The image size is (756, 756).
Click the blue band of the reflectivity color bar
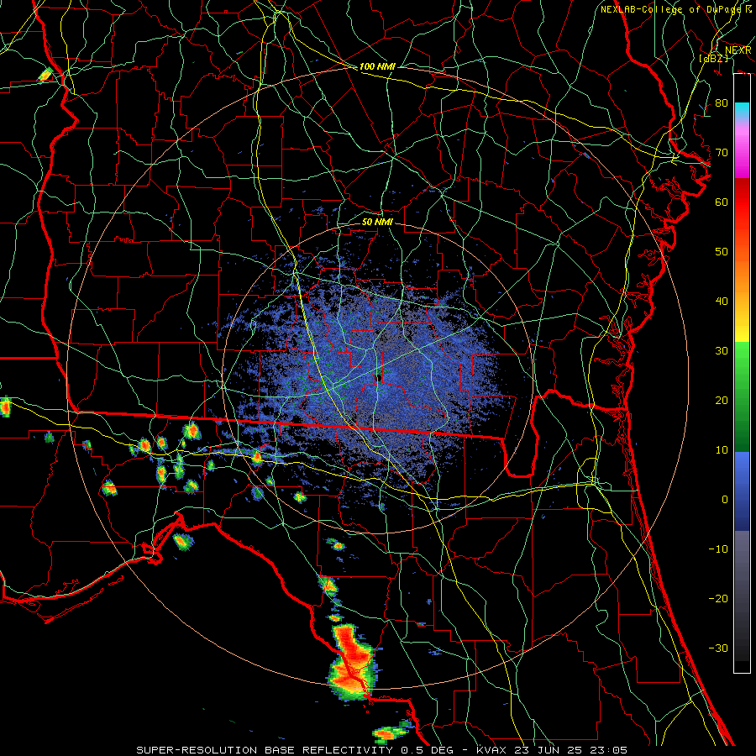pos(742,491)
